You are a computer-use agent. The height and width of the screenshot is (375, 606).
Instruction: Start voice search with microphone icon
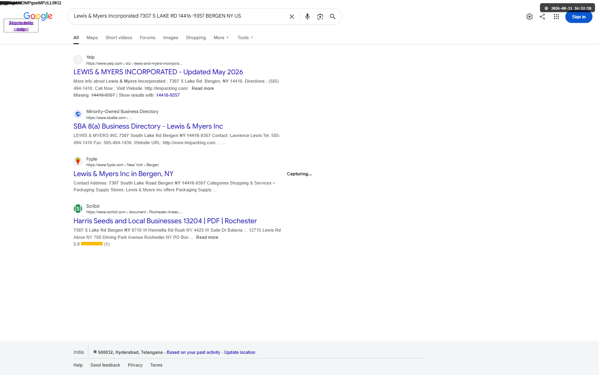point(307,16)
